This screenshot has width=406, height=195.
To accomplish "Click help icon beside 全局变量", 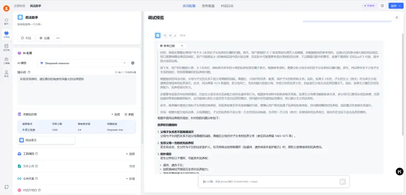I will 37,178.
